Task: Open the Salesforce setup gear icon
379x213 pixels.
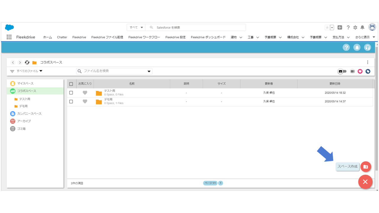Action: 355,28
